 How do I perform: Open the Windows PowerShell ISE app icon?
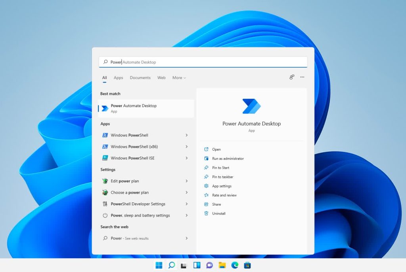[x=105, y=158]
